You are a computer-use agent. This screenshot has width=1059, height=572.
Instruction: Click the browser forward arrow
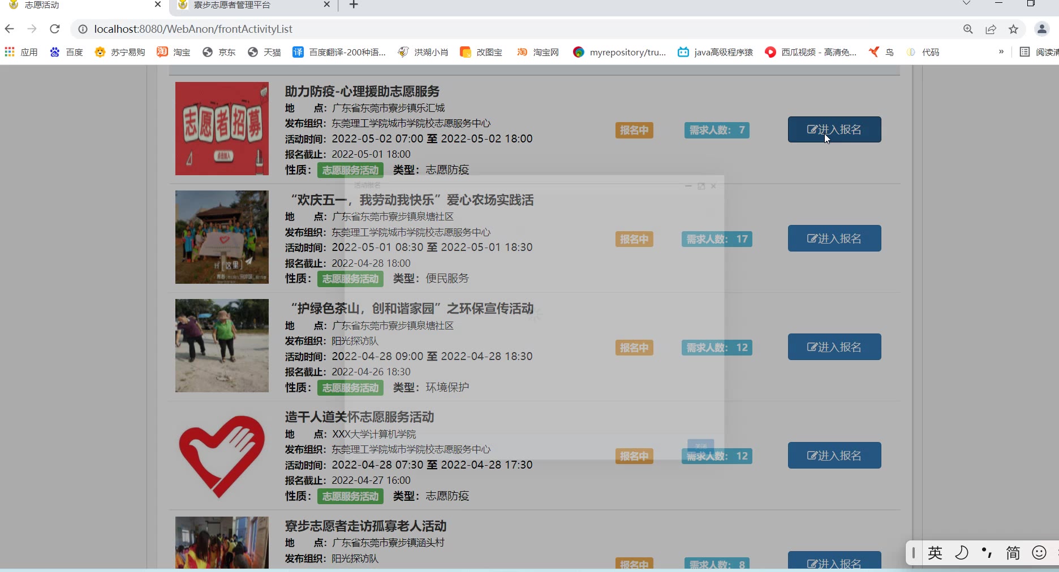tap(32, 29)
